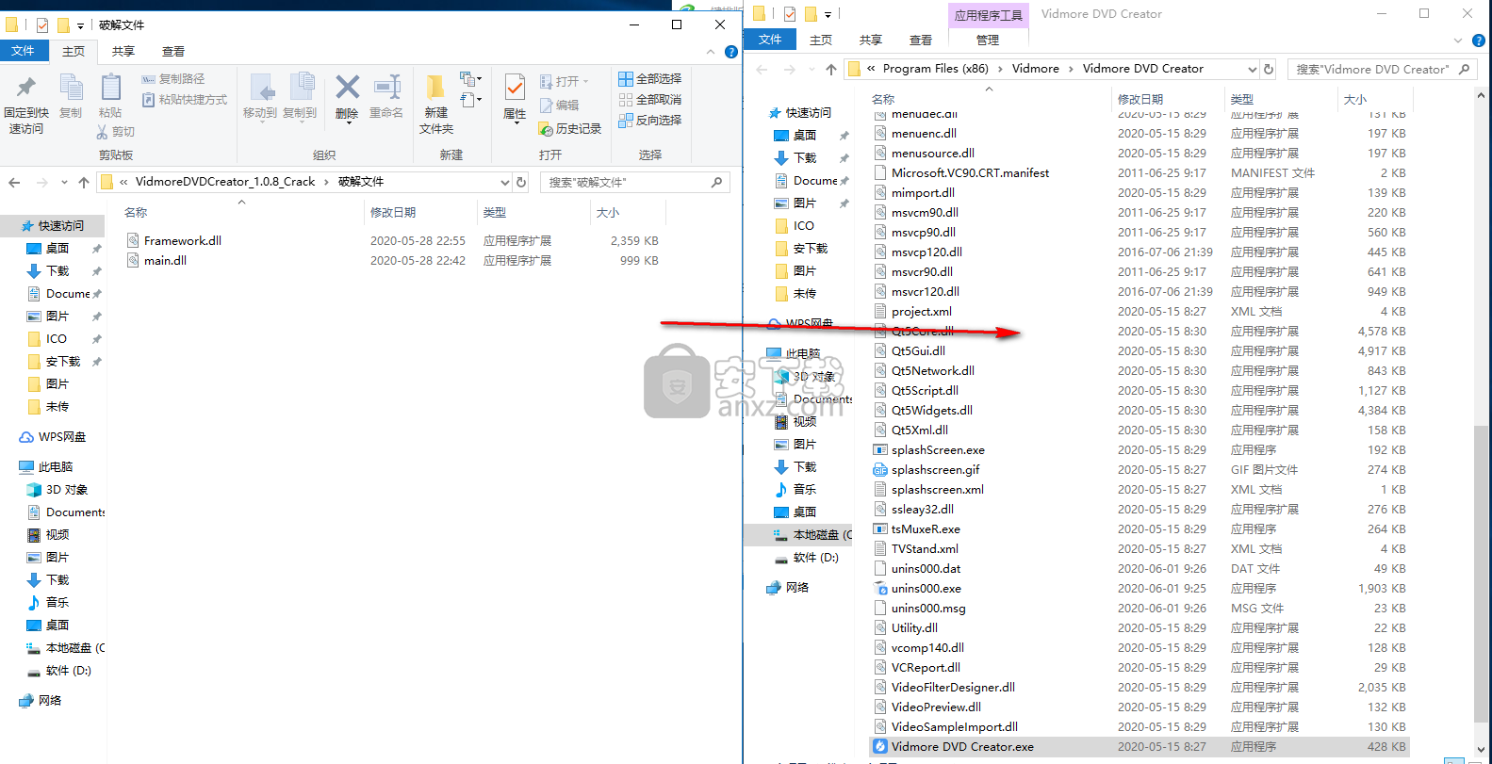Click Vidmore breadcrumb in right address bar
Viewport: 1492px width, 764px height.
(1035, 69)
